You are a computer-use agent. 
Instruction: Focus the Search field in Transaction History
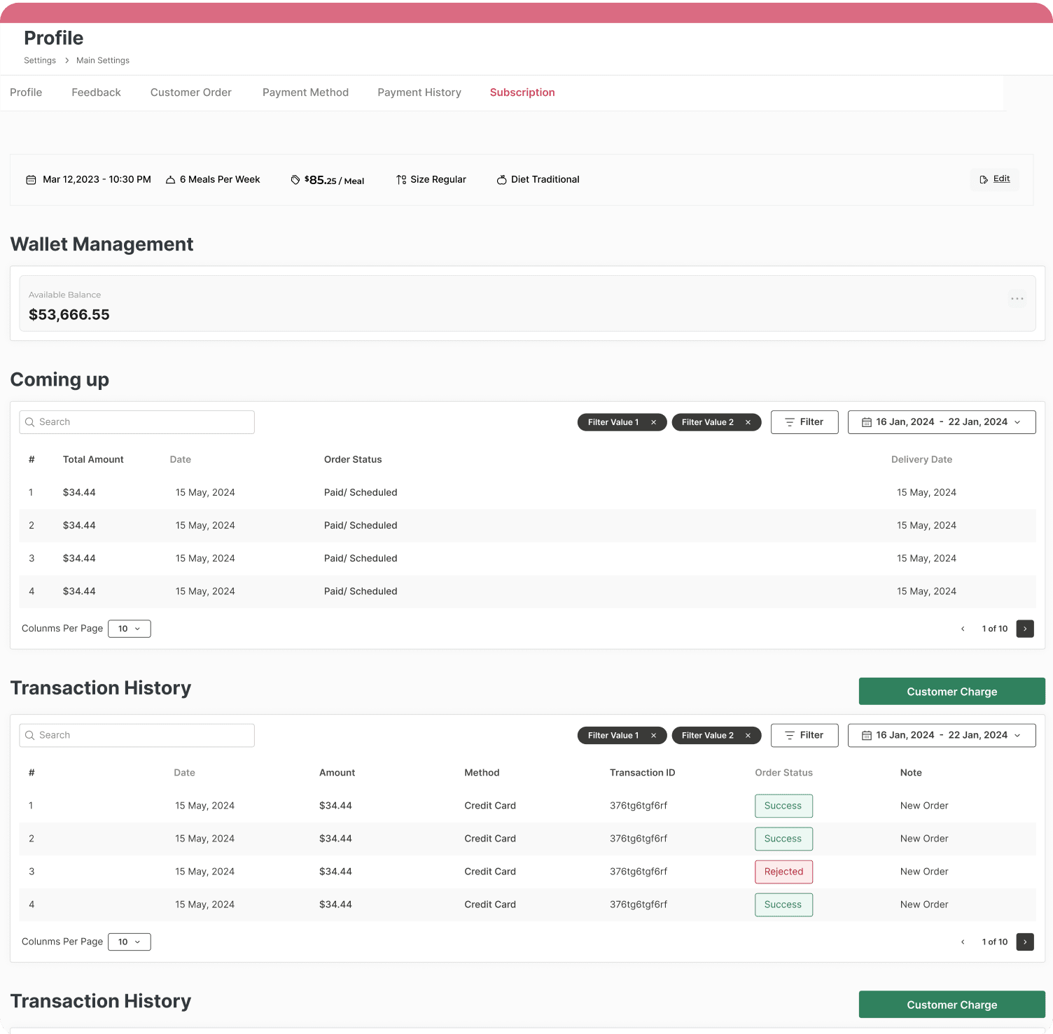coord(137,735)
